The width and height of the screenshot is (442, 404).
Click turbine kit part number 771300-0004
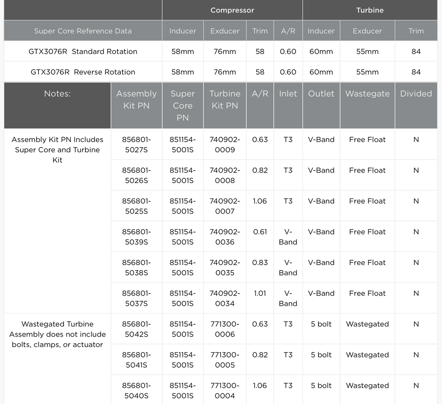224,391
